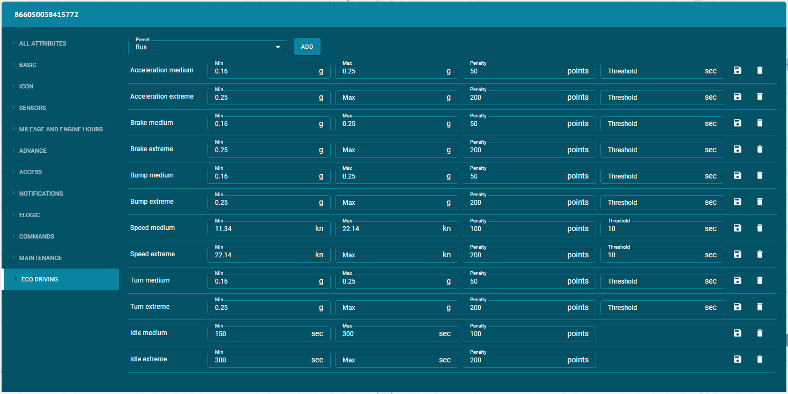788x394 pixels.
Task: Save the Idle extreme row
Action: tap(737, 359)
